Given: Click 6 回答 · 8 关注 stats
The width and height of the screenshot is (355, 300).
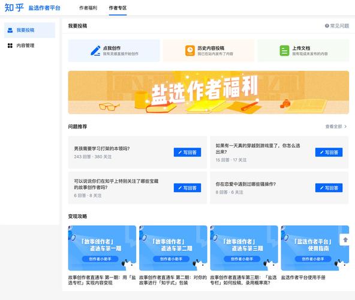Looking at the screenshot, I should point(88,196).
